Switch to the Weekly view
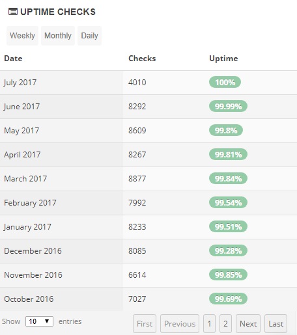 (22, 36)
